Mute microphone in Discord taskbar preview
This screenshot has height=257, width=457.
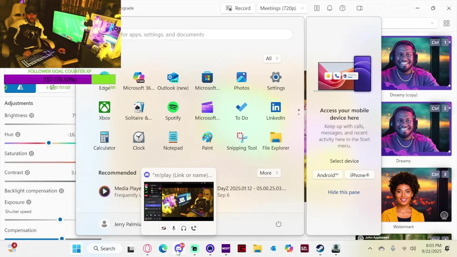click(x=174, y=228)
